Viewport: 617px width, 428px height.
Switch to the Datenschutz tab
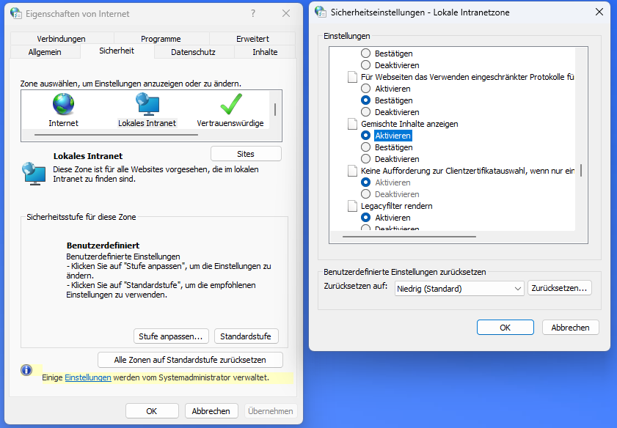click(x=193, y=52)
